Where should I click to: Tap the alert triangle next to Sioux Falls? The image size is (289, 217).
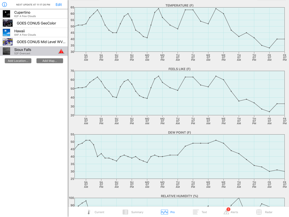point(61,51)
